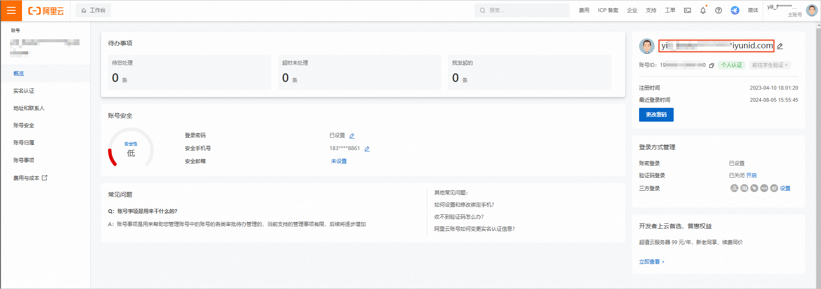Open the yili_f account name dropdown
Screen dimensions: 821x289
click(x=782, y=7)
